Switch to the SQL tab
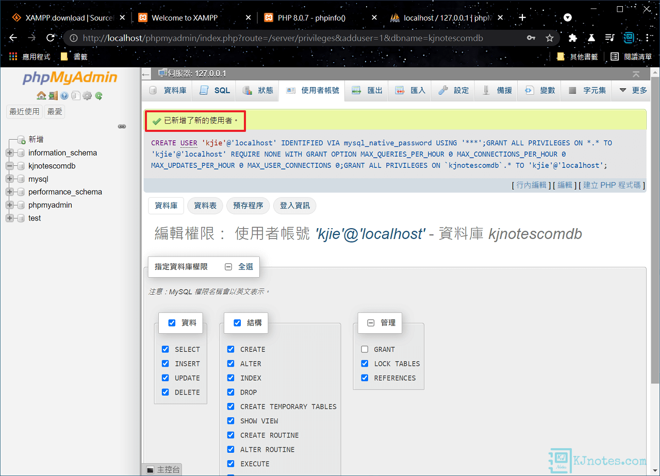Image resolution: width=660 pixels, height=476 pixels. [214, 91]
